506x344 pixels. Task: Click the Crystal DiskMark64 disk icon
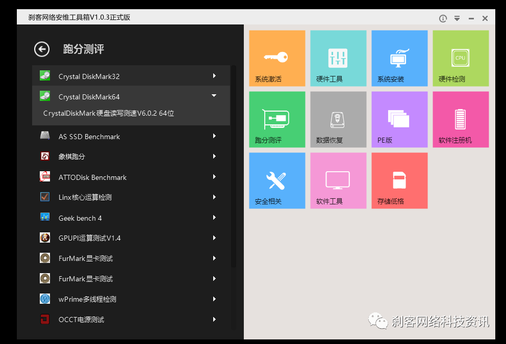(x=45, y=96)
